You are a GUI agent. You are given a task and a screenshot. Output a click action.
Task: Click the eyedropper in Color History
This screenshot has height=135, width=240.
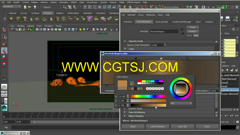(132, 83)
